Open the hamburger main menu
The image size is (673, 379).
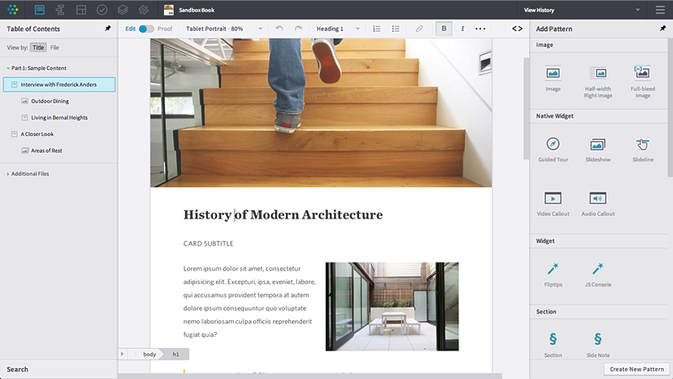coord(660,9)
